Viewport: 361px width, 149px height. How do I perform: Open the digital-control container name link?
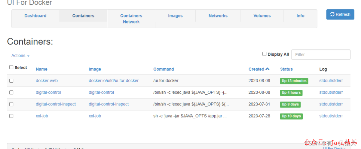click(x=48, y=92)
